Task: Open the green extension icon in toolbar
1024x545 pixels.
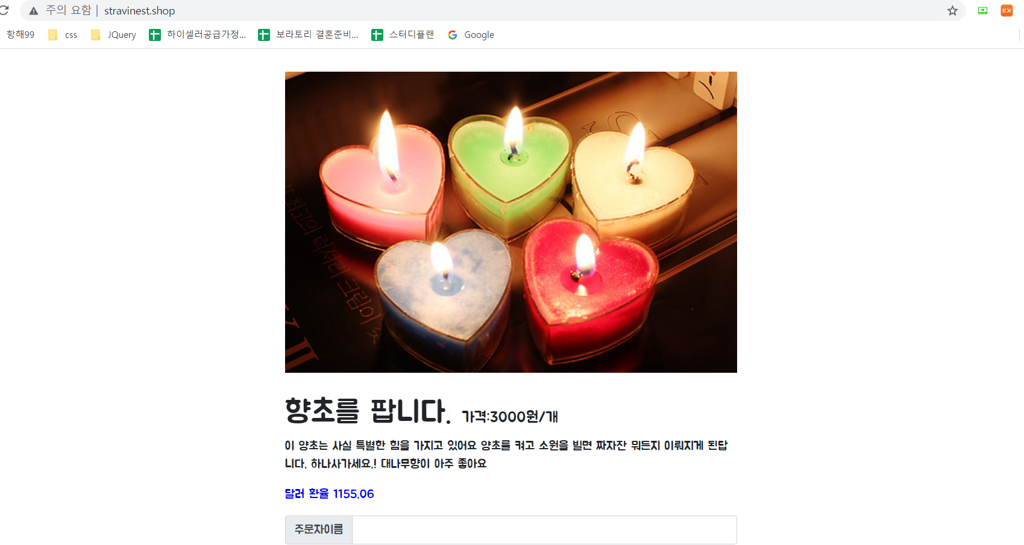Action: pos(982,11)
